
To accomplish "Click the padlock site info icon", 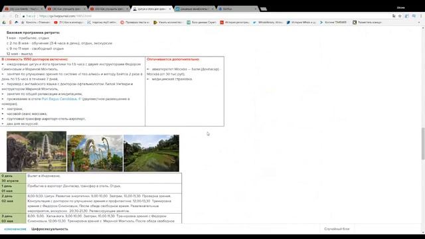I will click(x=24, y=16).
